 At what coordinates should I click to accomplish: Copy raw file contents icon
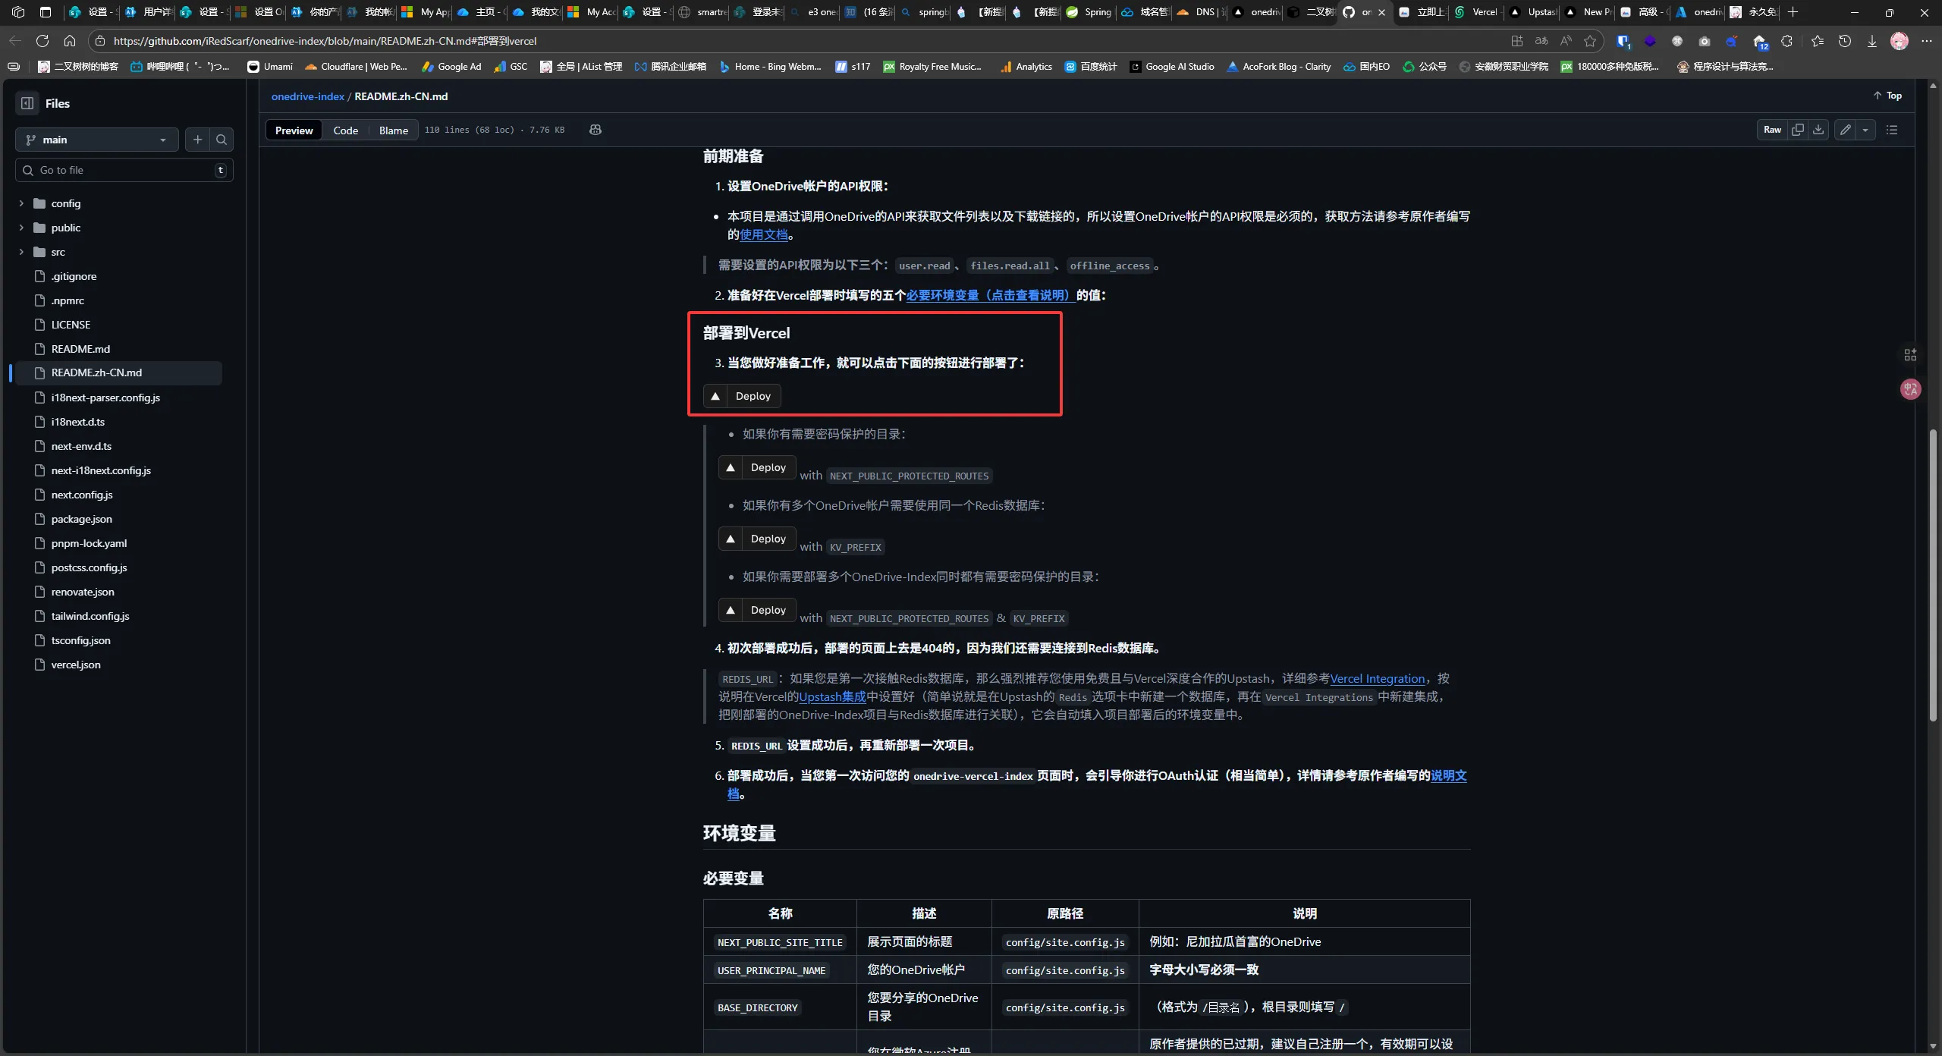tap(1797, 130)
